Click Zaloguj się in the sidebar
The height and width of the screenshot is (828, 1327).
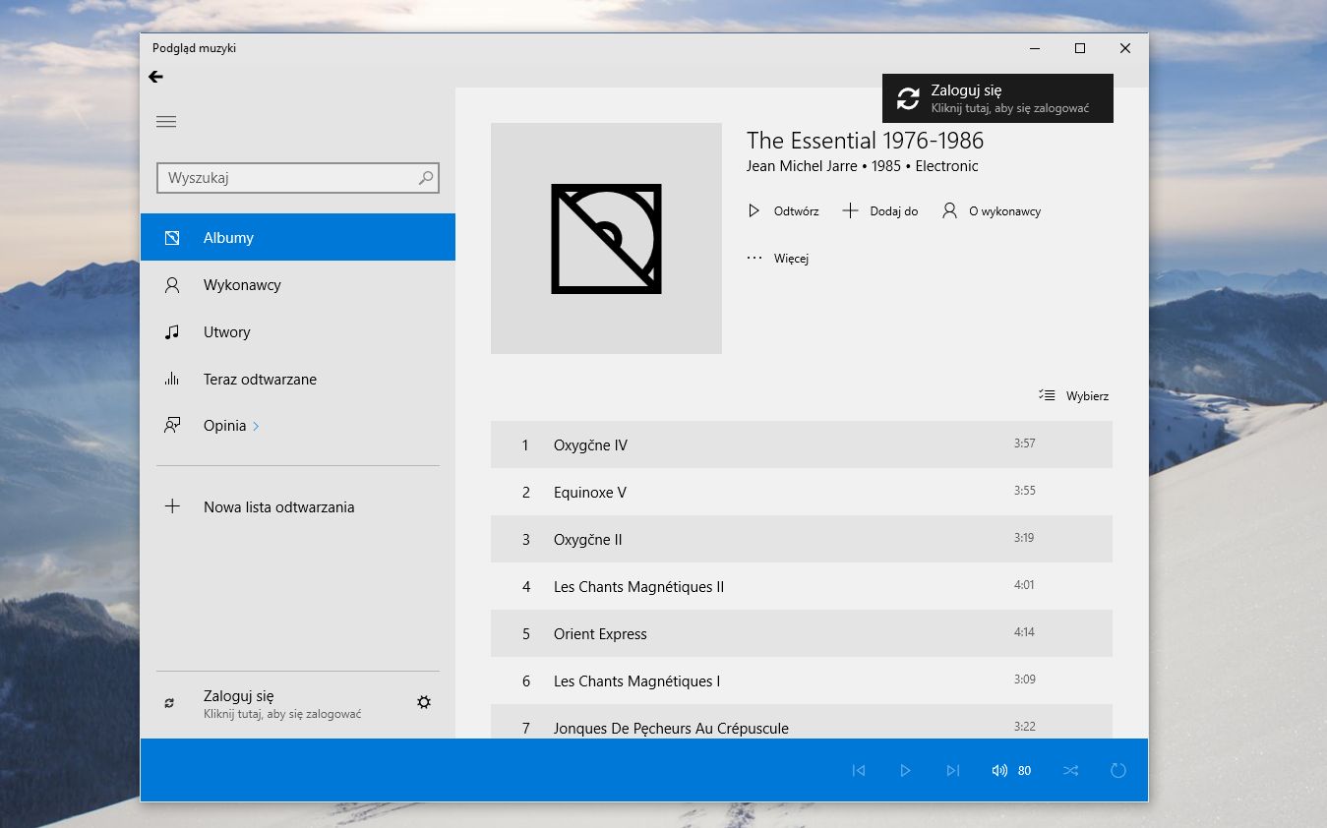(x=282, y=703)
